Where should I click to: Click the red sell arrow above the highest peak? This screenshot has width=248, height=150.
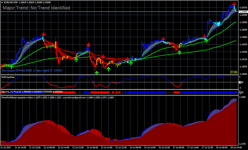click(234, 4)
